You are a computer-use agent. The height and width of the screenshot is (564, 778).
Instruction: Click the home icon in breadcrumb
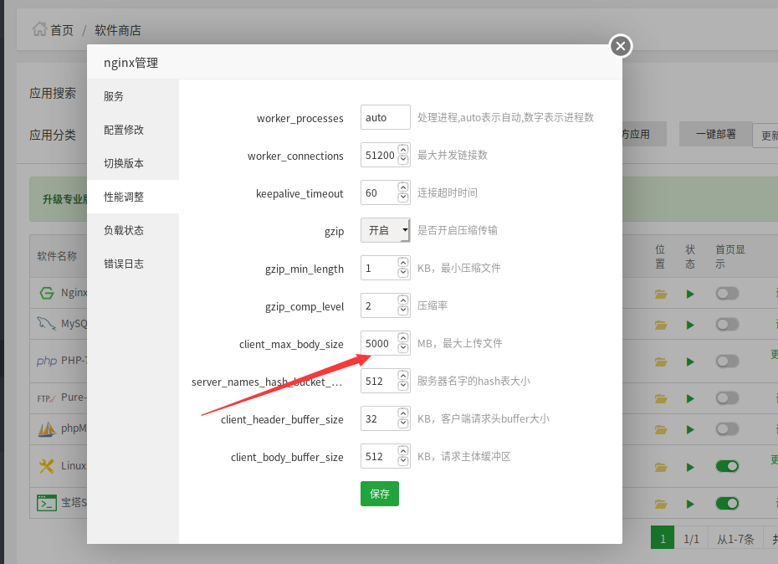coord(39,29)
